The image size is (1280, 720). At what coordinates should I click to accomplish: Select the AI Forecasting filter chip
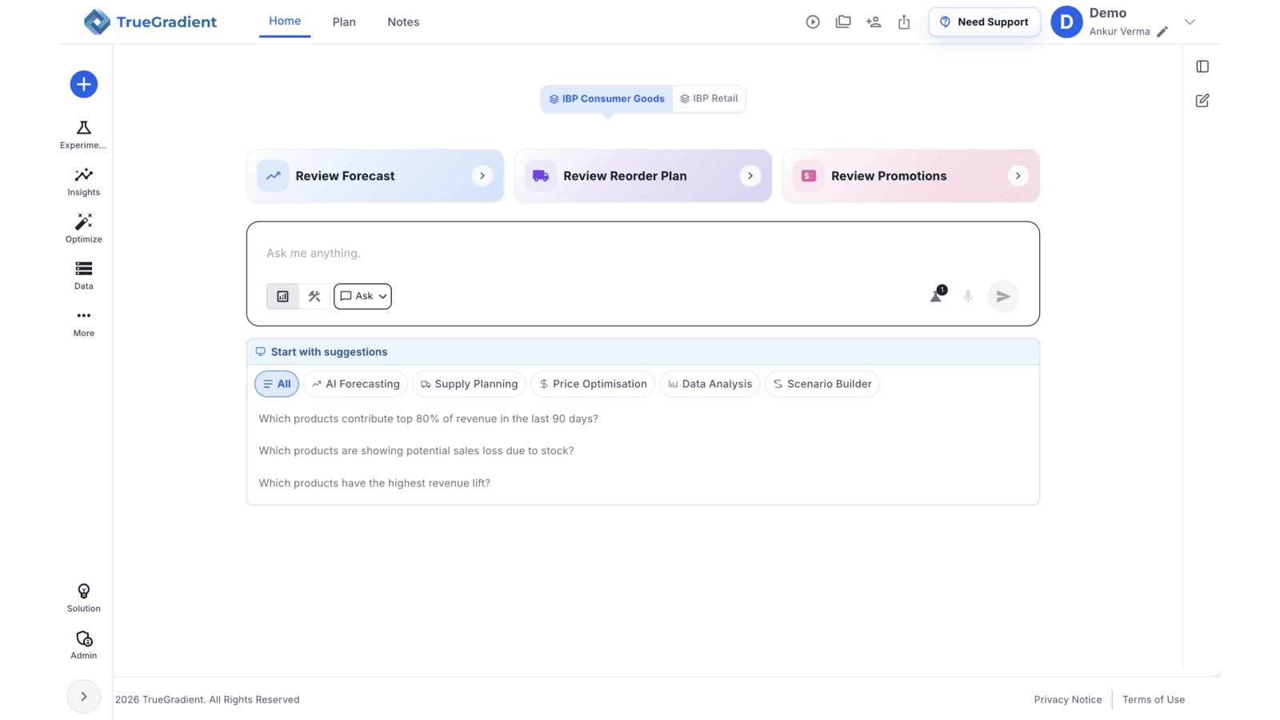coord(355,384)
